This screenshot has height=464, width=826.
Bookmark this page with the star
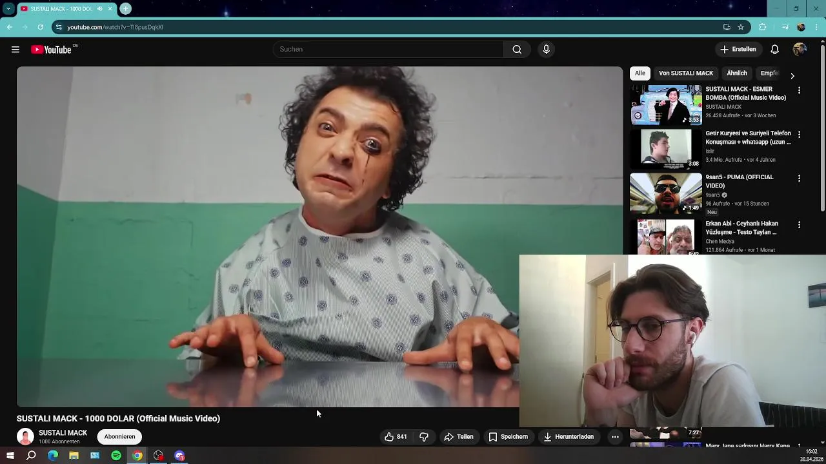[741, 27]
